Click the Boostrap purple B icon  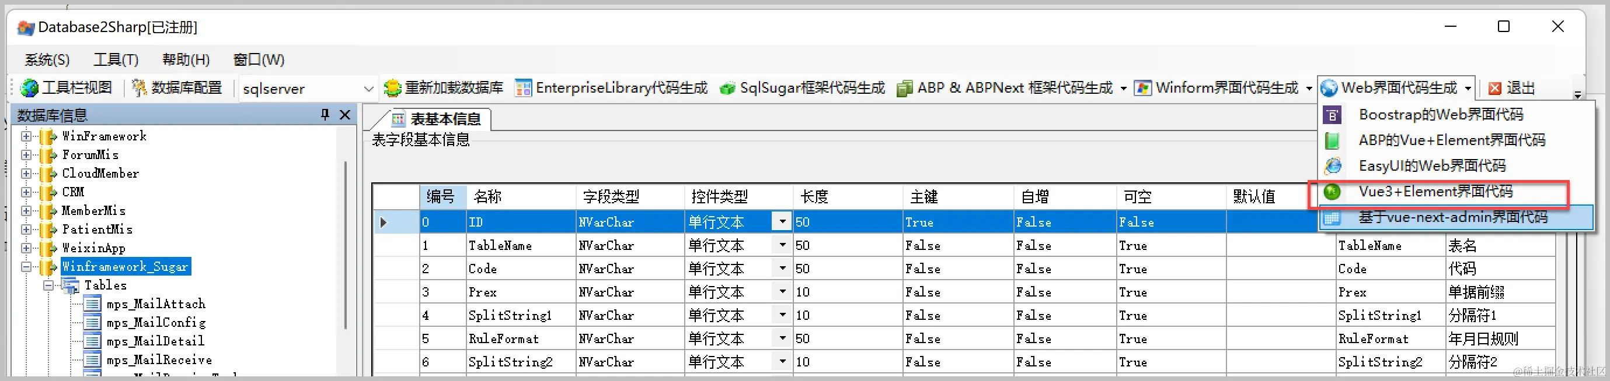point(1332,115)
